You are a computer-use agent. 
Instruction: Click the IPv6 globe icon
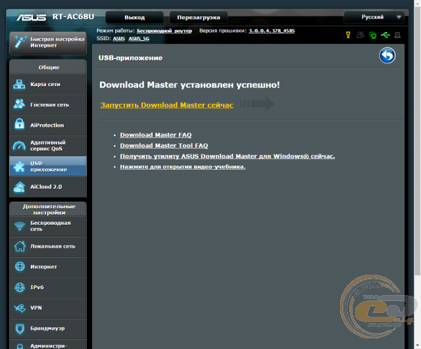tap(20, 287)
